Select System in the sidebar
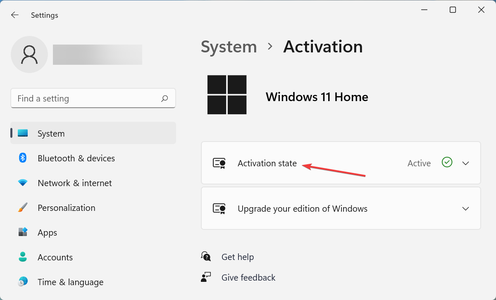This screenshot has height=300, width=496. coord(51,133)
